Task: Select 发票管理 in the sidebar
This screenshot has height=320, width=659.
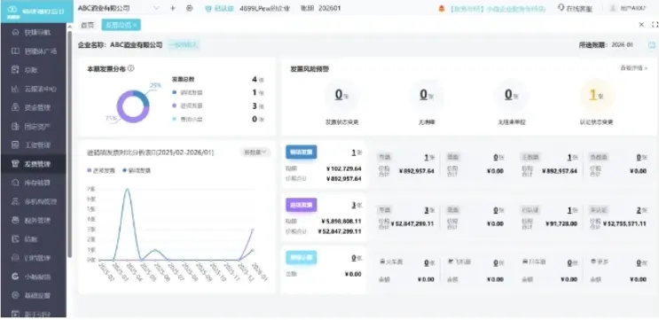Action: [33, 164]
